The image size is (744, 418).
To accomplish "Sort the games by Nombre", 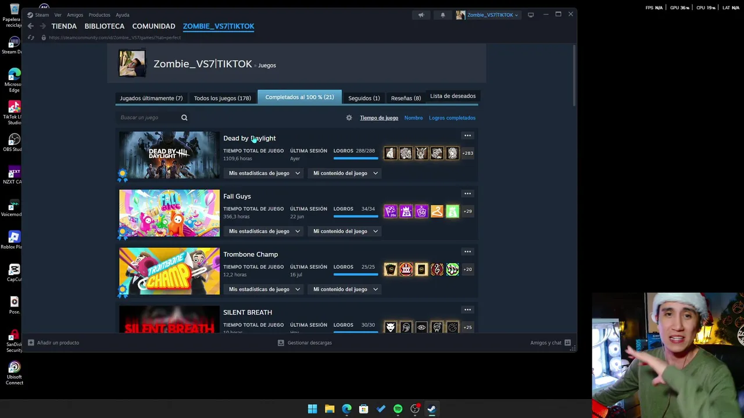I will tap(413, 118).
